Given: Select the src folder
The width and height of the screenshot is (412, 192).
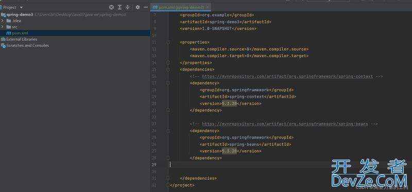Looking at the screenshot, I should click(15, 27).
